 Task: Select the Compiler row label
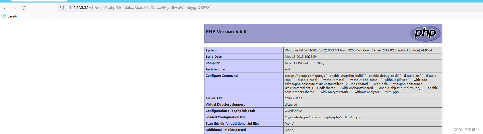213,63
